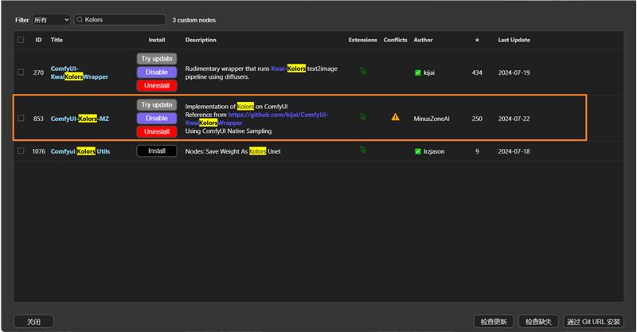637x332 pixels.
Task: Open Kwai-Kolors link in first description
Action: (288, 68)
